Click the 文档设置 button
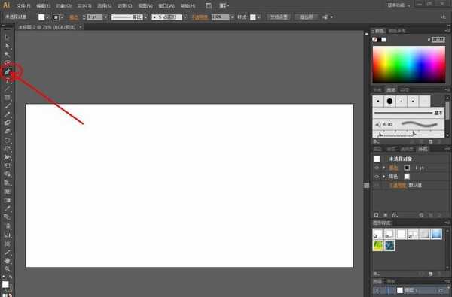 tap(279, 17)
